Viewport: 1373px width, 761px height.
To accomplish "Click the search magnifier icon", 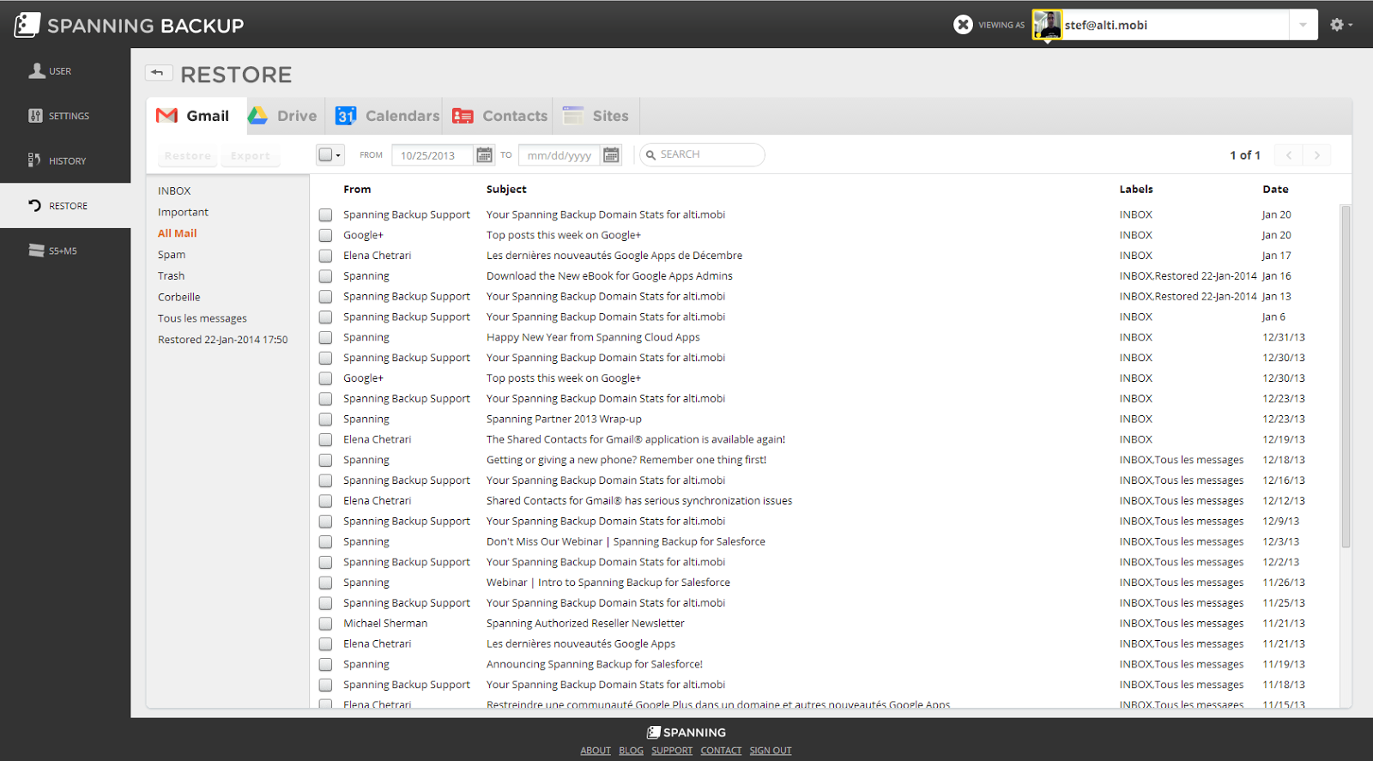I will [651, 155].
